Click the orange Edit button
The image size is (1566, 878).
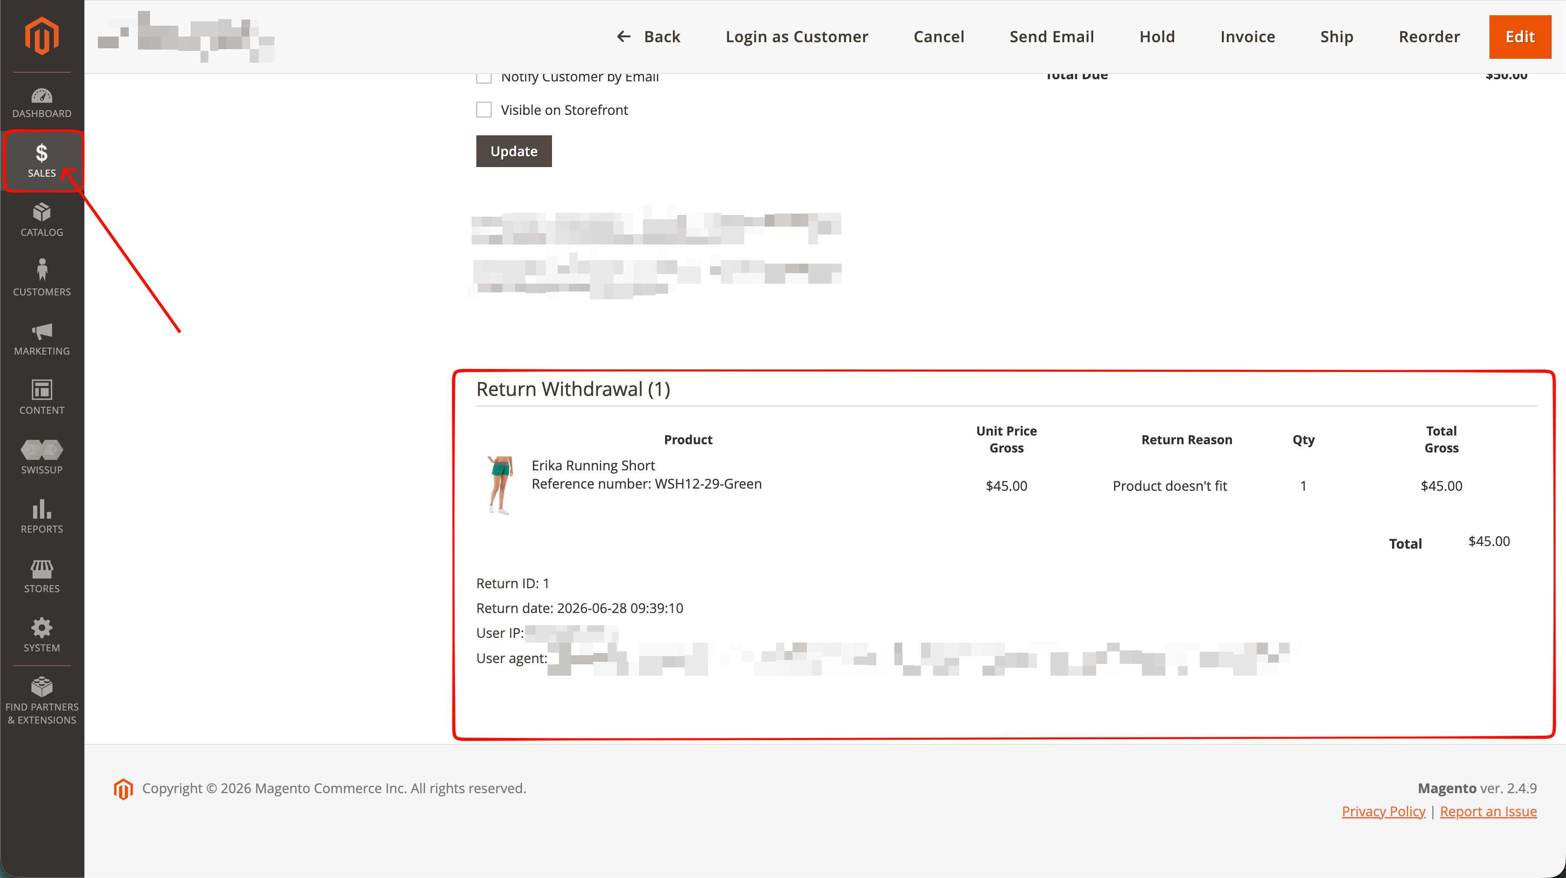click(x=1520, y=37)
